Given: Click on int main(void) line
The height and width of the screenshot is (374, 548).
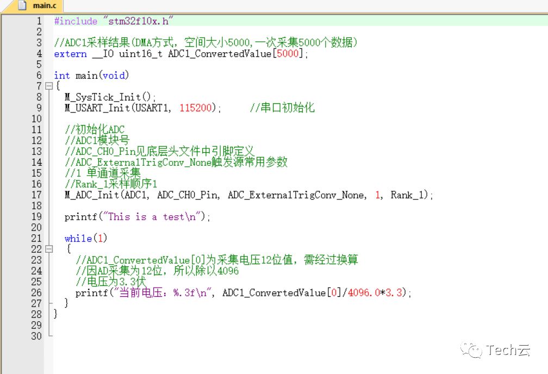Looking at the screenshot, I should click(91, 75).
